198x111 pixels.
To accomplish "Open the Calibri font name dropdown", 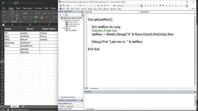I will tap(37, 13).
